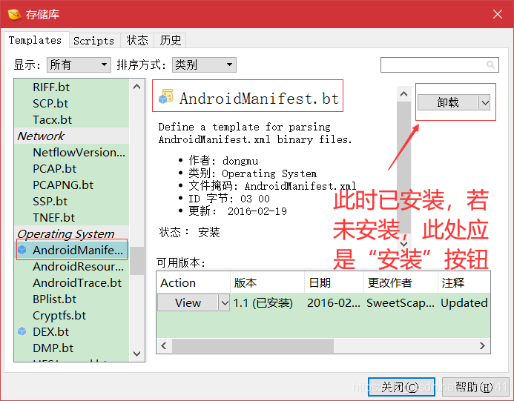Click the 卸载 uninstall button
This screenshot has width=514, height=401.
coord(448,102)
